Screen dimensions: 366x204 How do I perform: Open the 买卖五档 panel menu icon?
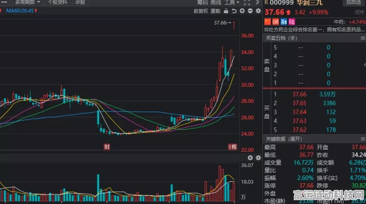tap(363, 38)
